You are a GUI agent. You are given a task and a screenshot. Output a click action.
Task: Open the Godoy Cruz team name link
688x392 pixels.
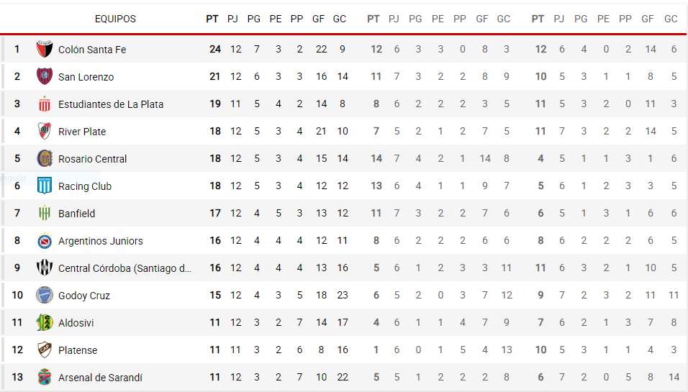click(83, 296)
